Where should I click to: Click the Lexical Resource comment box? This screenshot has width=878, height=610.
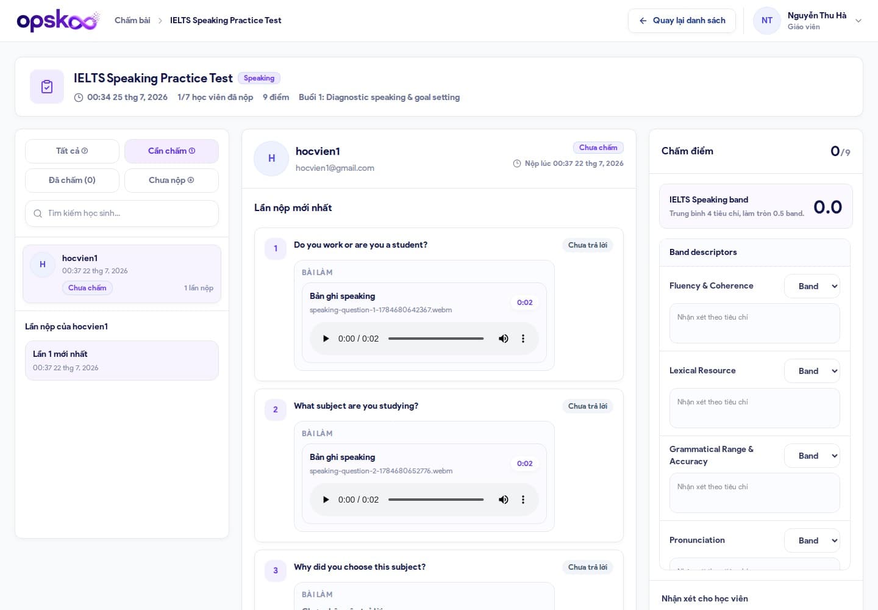pos(755,409)
